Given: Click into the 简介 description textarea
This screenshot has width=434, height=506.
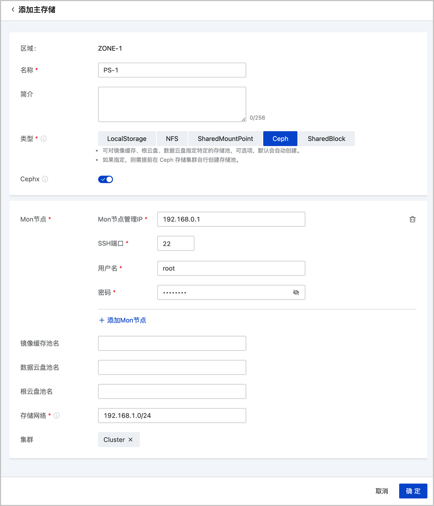Looking at the screenshot, I should click(172, 104).
